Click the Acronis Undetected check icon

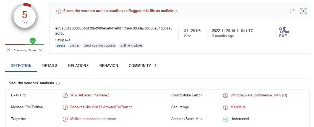[x=226, y=119]
